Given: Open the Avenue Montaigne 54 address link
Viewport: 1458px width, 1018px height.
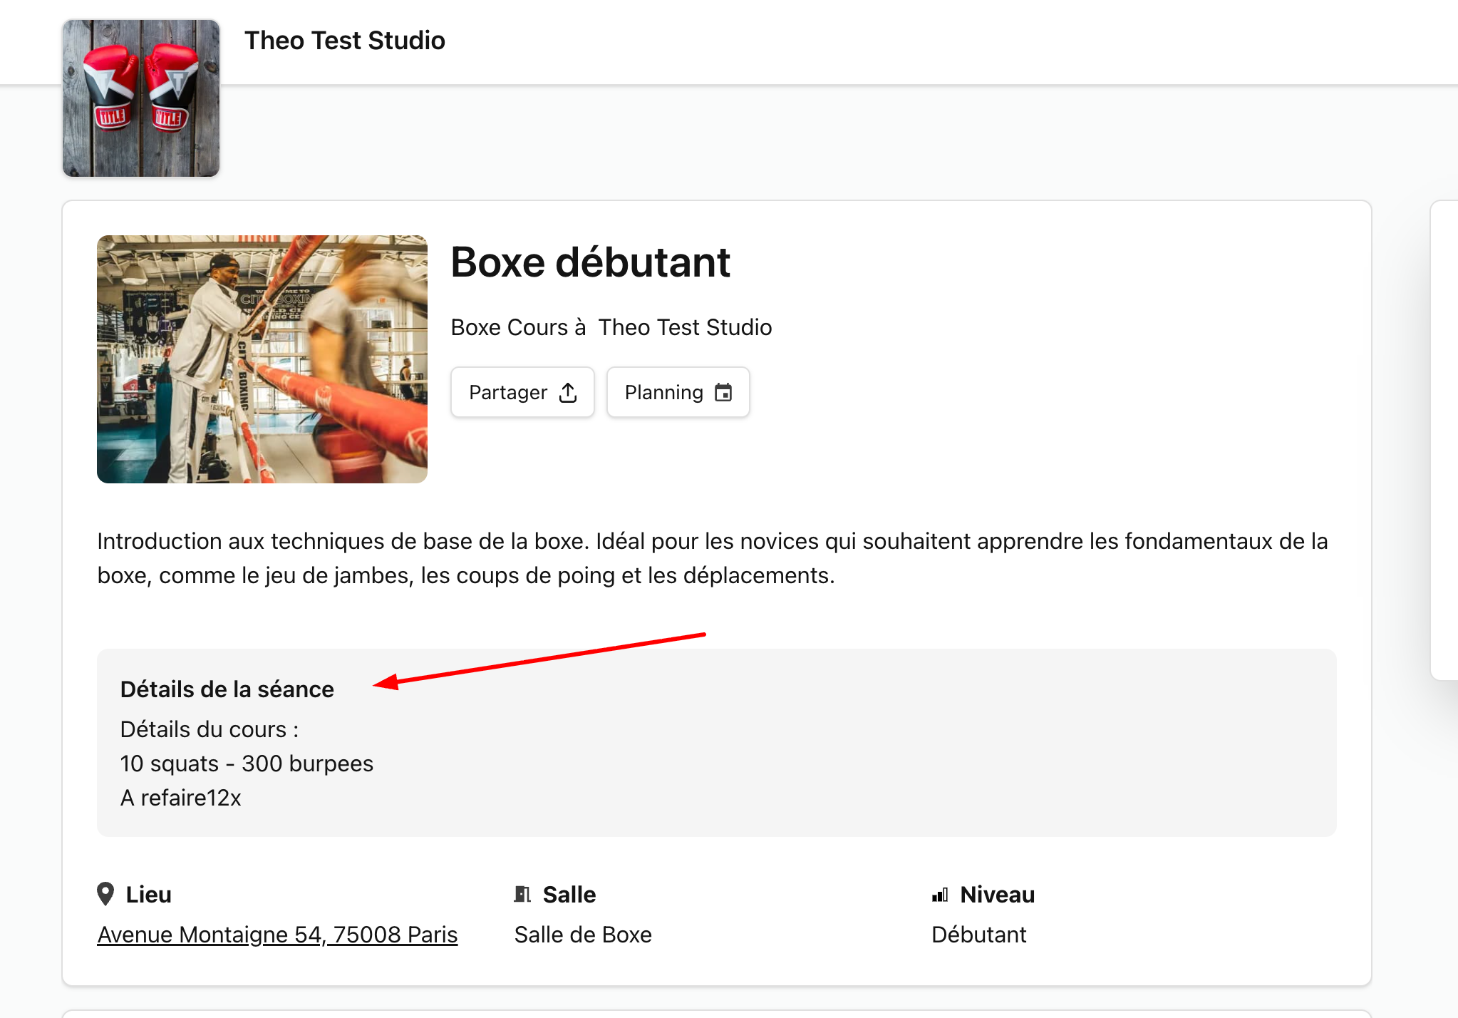Looking at the screenshot, I should click(x=277, y=934).
